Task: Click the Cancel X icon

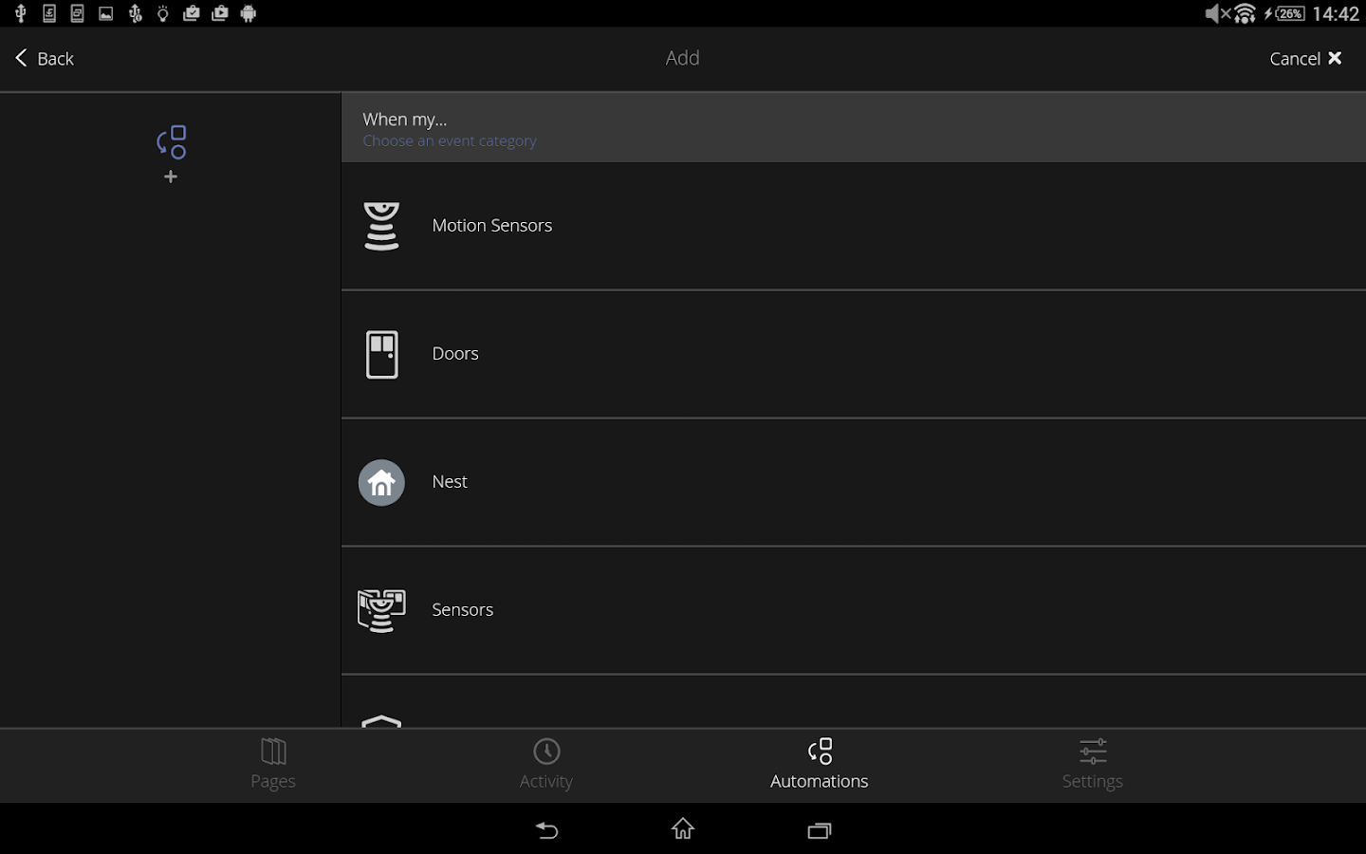Action: 1335,58
